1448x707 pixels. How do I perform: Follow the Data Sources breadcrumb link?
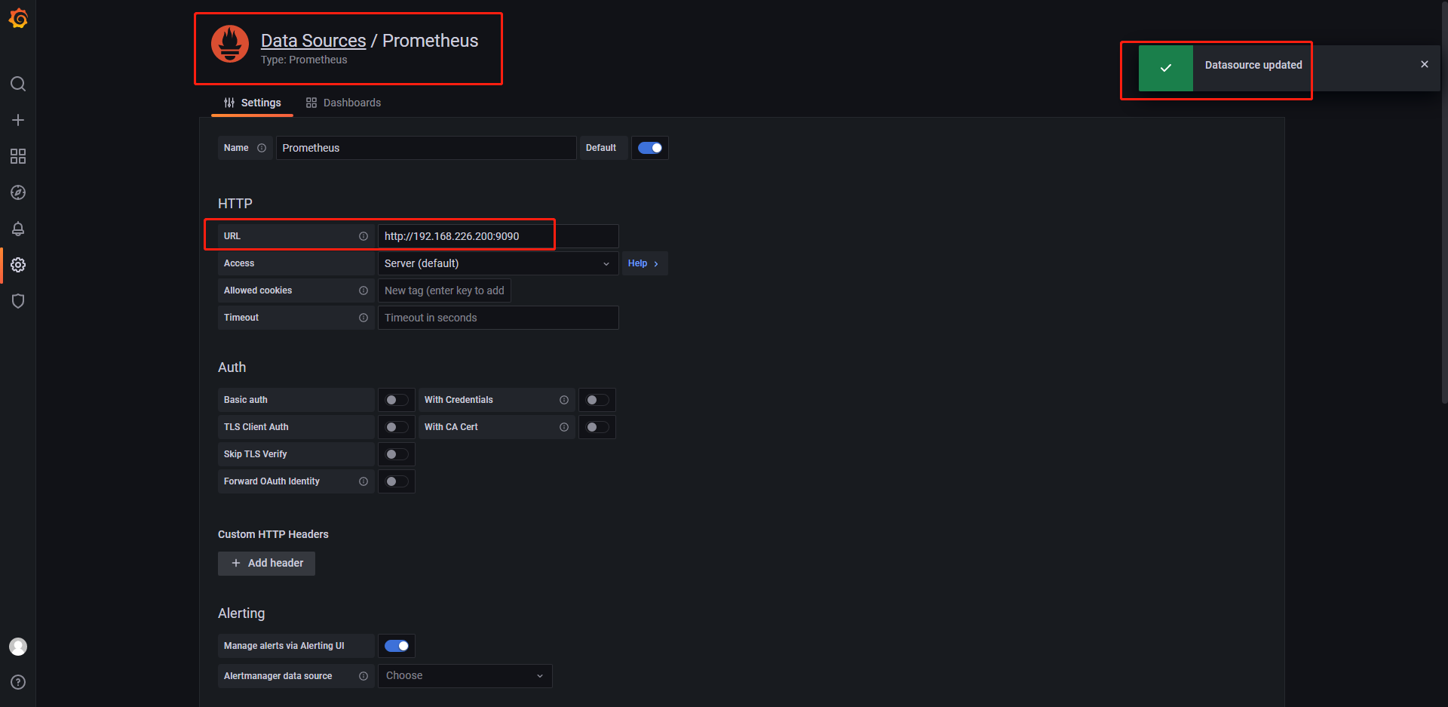point(313,41)
